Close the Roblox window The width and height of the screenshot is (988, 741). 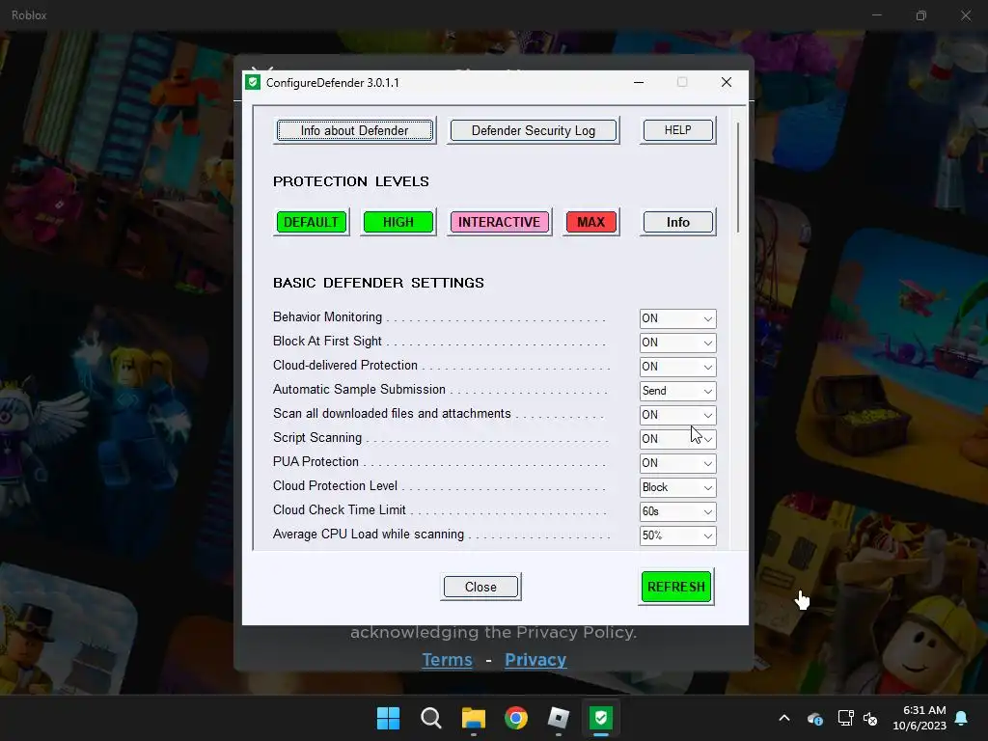coord(966,15)
